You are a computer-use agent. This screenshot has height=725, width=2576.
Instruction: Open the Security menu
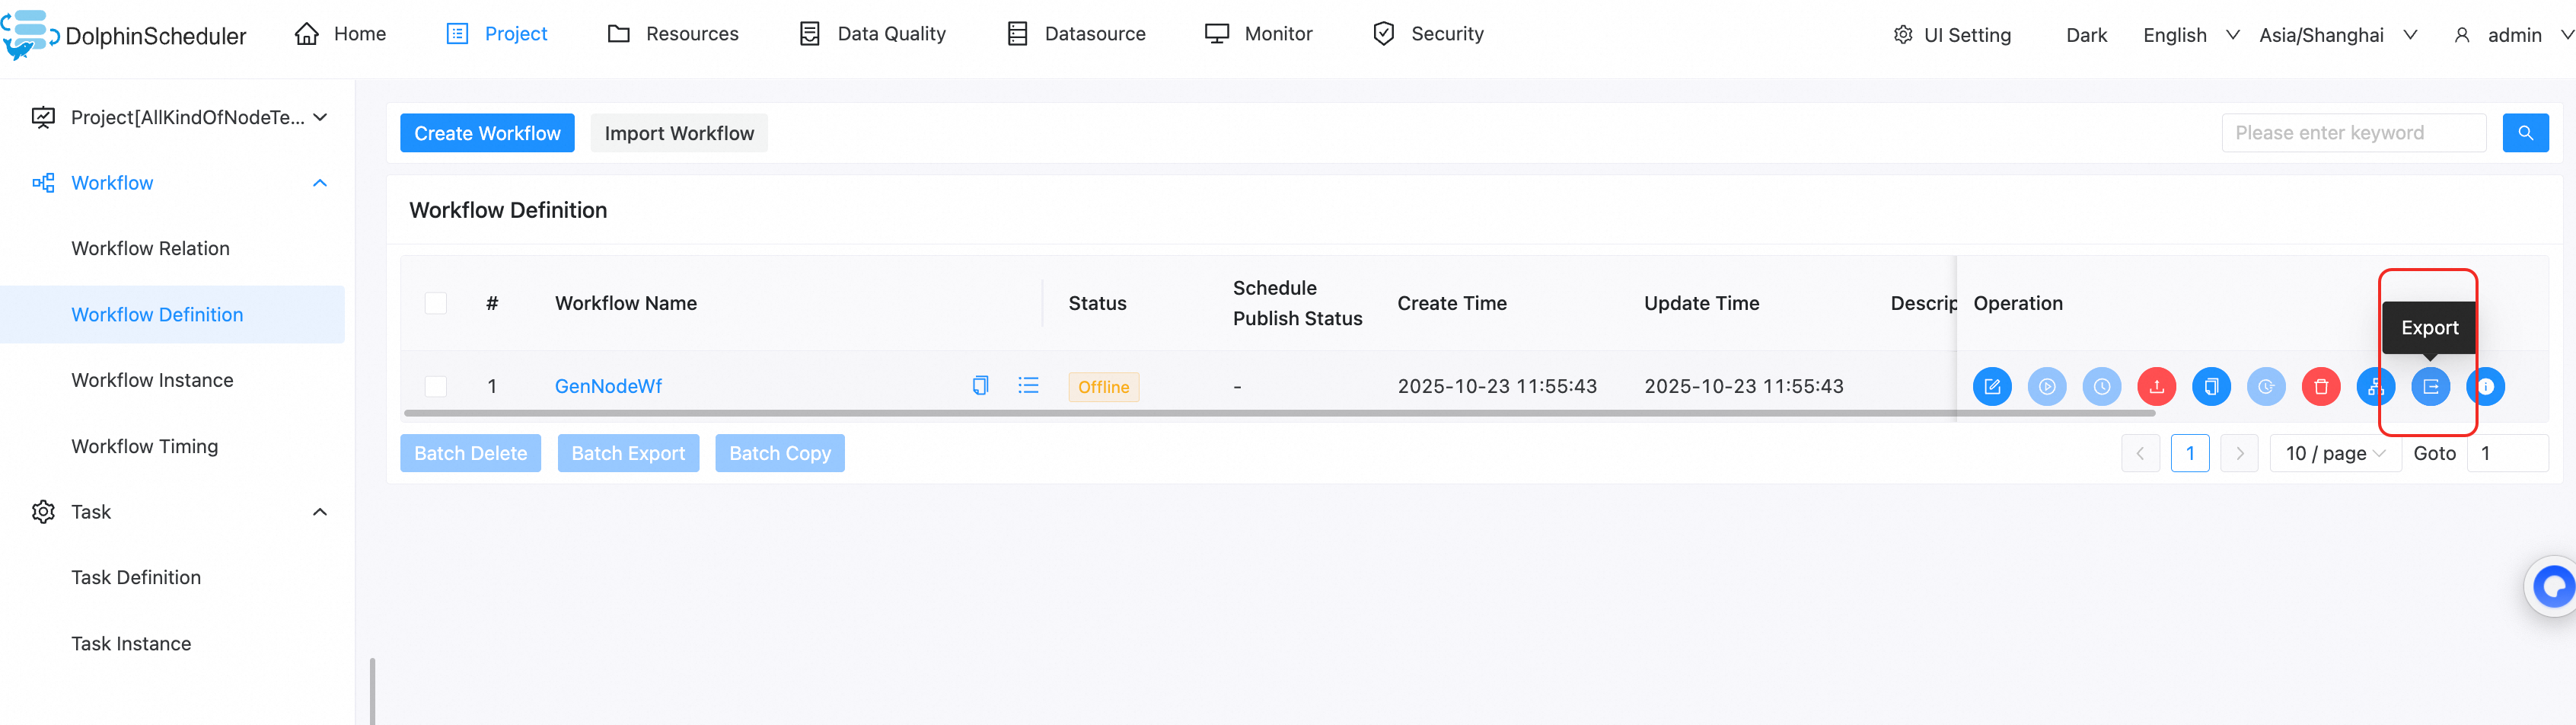point(1428,34)
